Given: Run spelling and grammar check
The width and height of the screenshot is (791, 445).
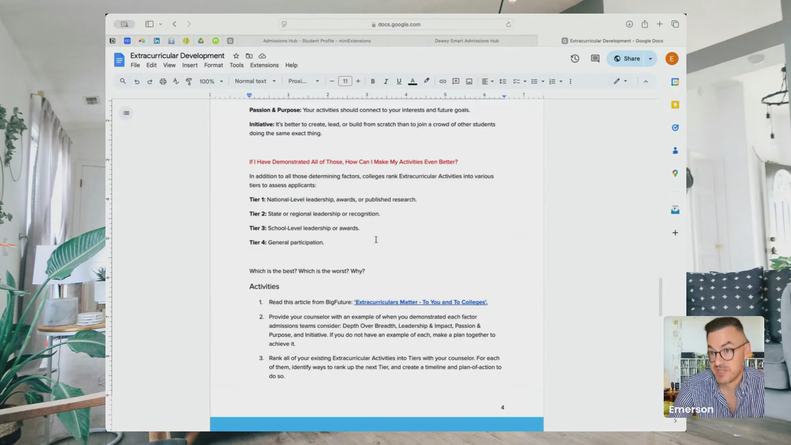Looking at the screenshot, I should (176, 81).
